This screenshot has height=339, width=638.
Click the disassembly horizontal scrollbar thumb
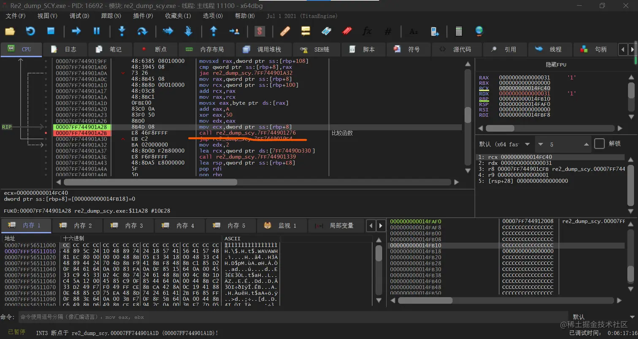coord(150,182)
